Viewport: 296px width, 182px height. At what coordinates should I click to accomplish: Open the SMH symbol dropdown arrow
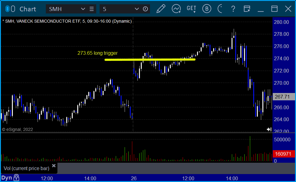click(83, 9)
